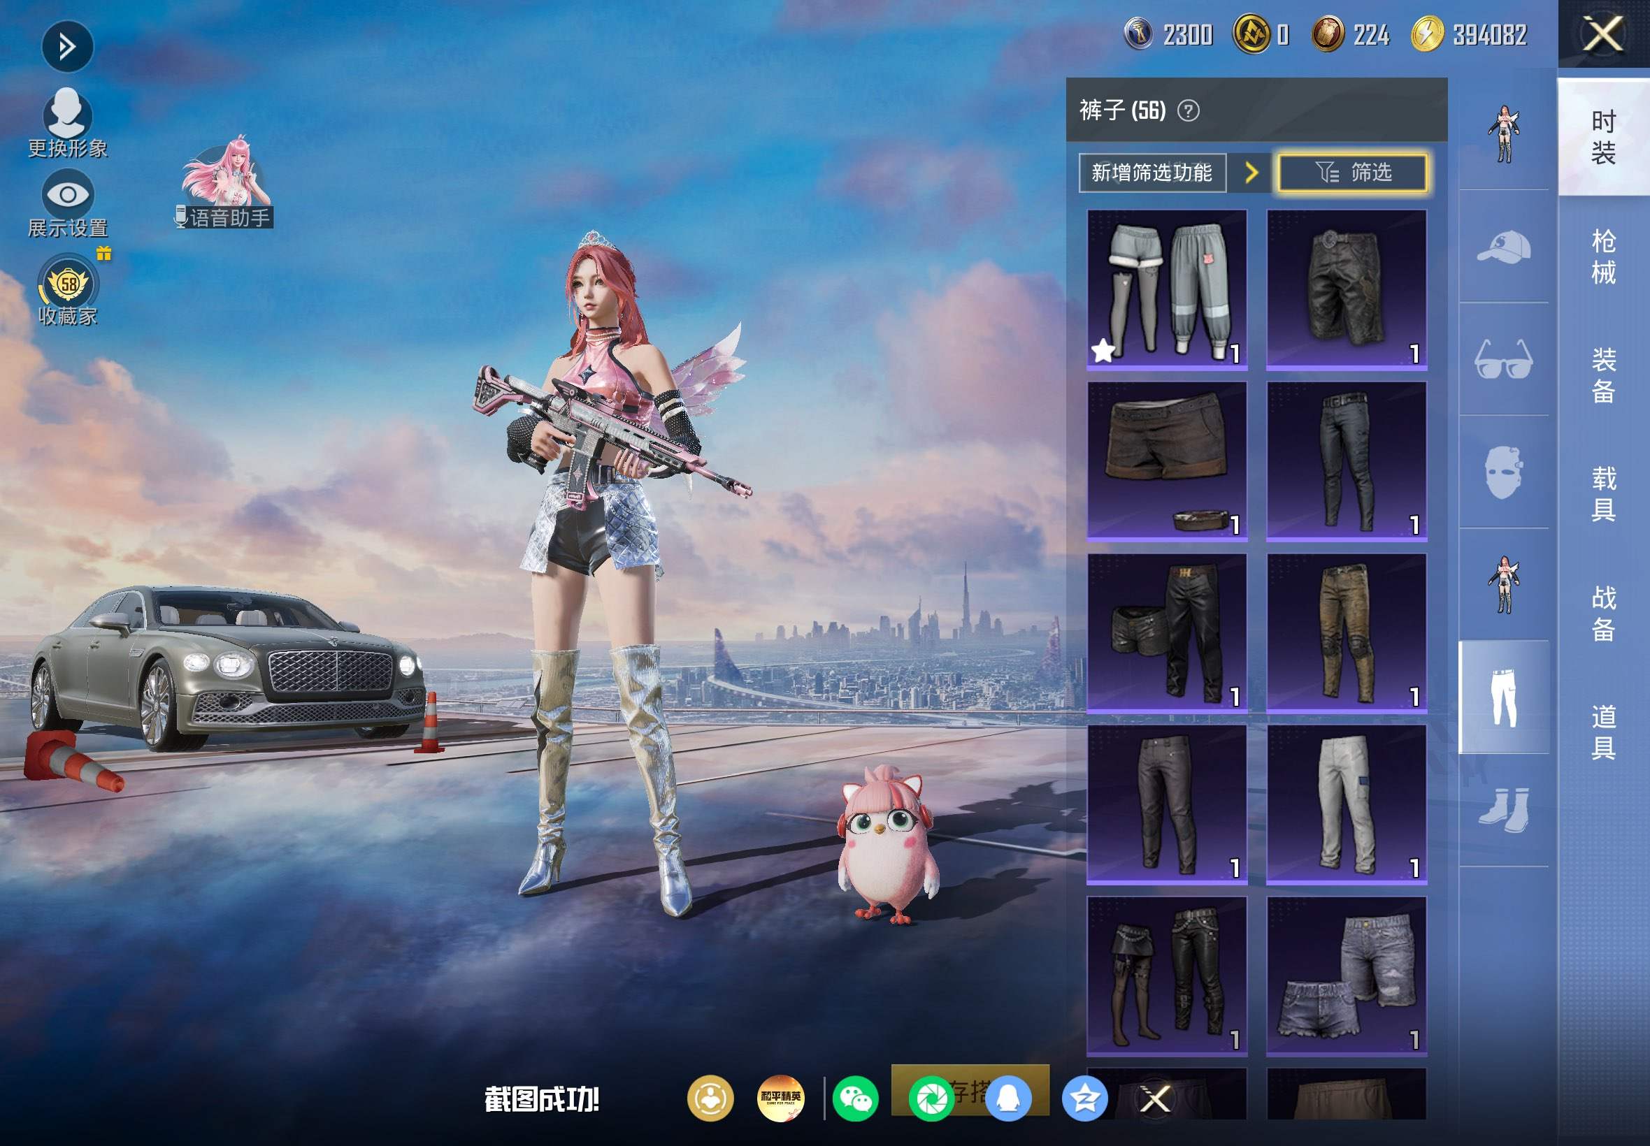Select the face mask category icon

(x=1503, y=472)
